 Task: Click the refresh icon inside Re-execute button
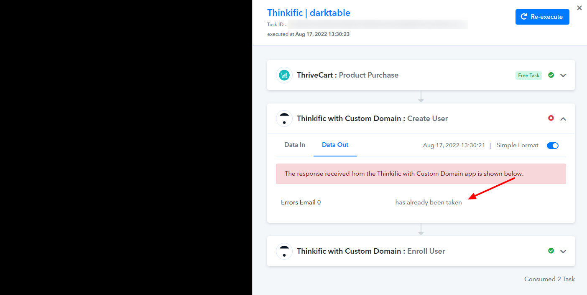[x=524, y=17]
